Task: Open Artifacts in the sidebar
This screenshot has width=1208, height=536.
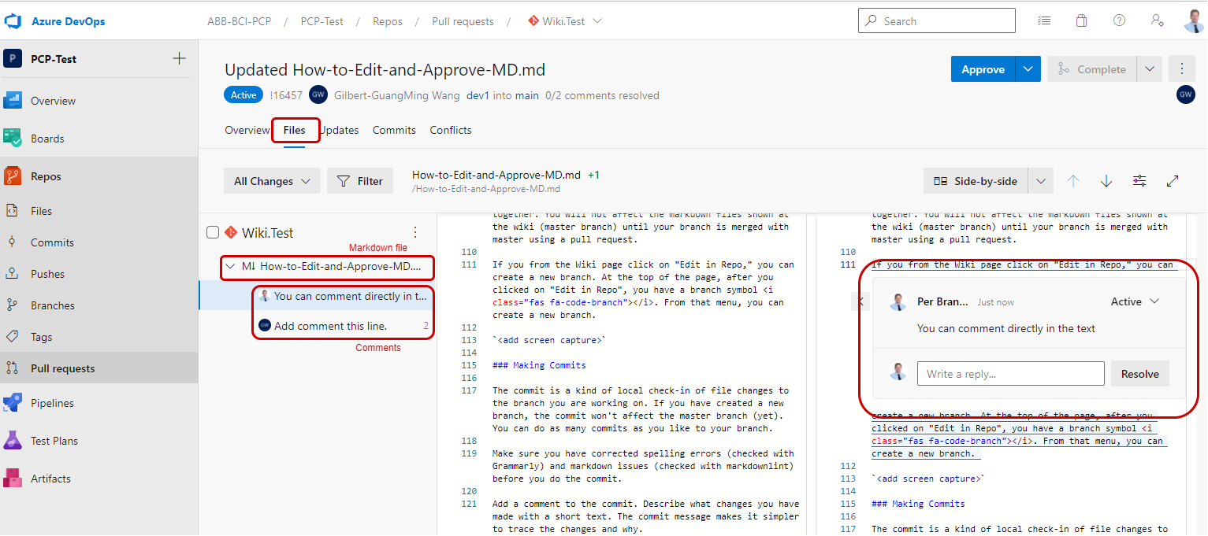Action: [99, 479]
